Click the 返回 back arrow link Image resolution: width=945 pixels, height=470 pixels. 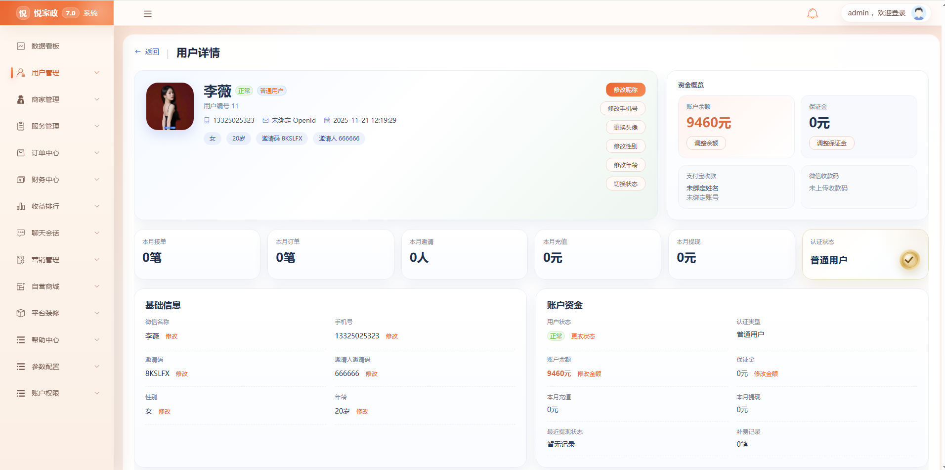click(x=147, y=51)
